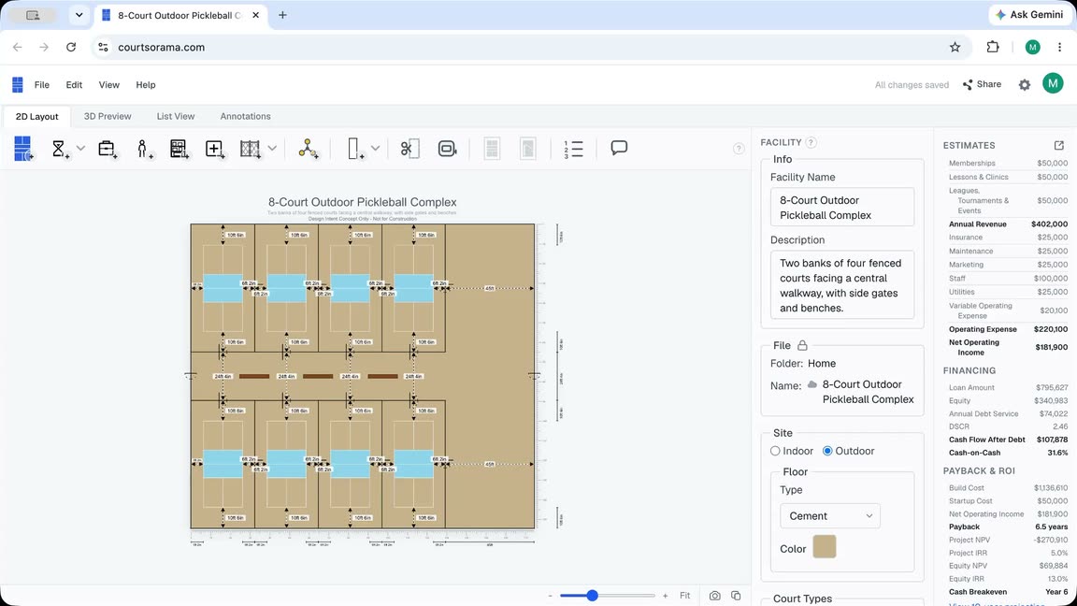Select the add briefcase amenity tool
Viewport: 1077px width, 606px height.
[107, 149]
